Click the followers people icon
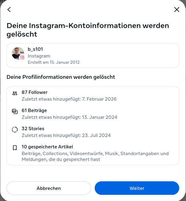This screenshot has height=201, width=186. pos(15,93)
